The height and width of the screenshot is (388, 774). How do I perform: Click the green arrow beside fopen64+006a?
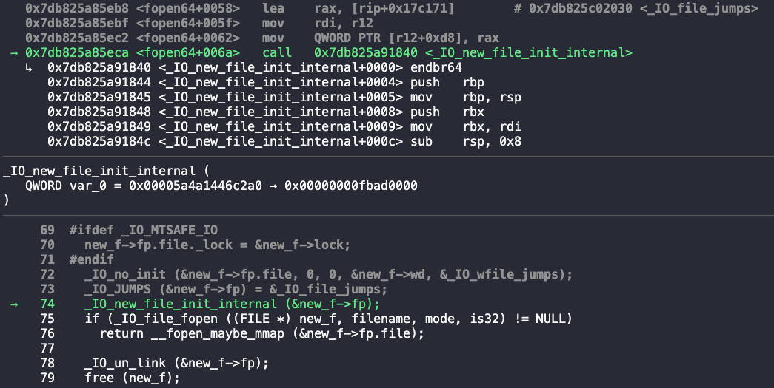14,52
